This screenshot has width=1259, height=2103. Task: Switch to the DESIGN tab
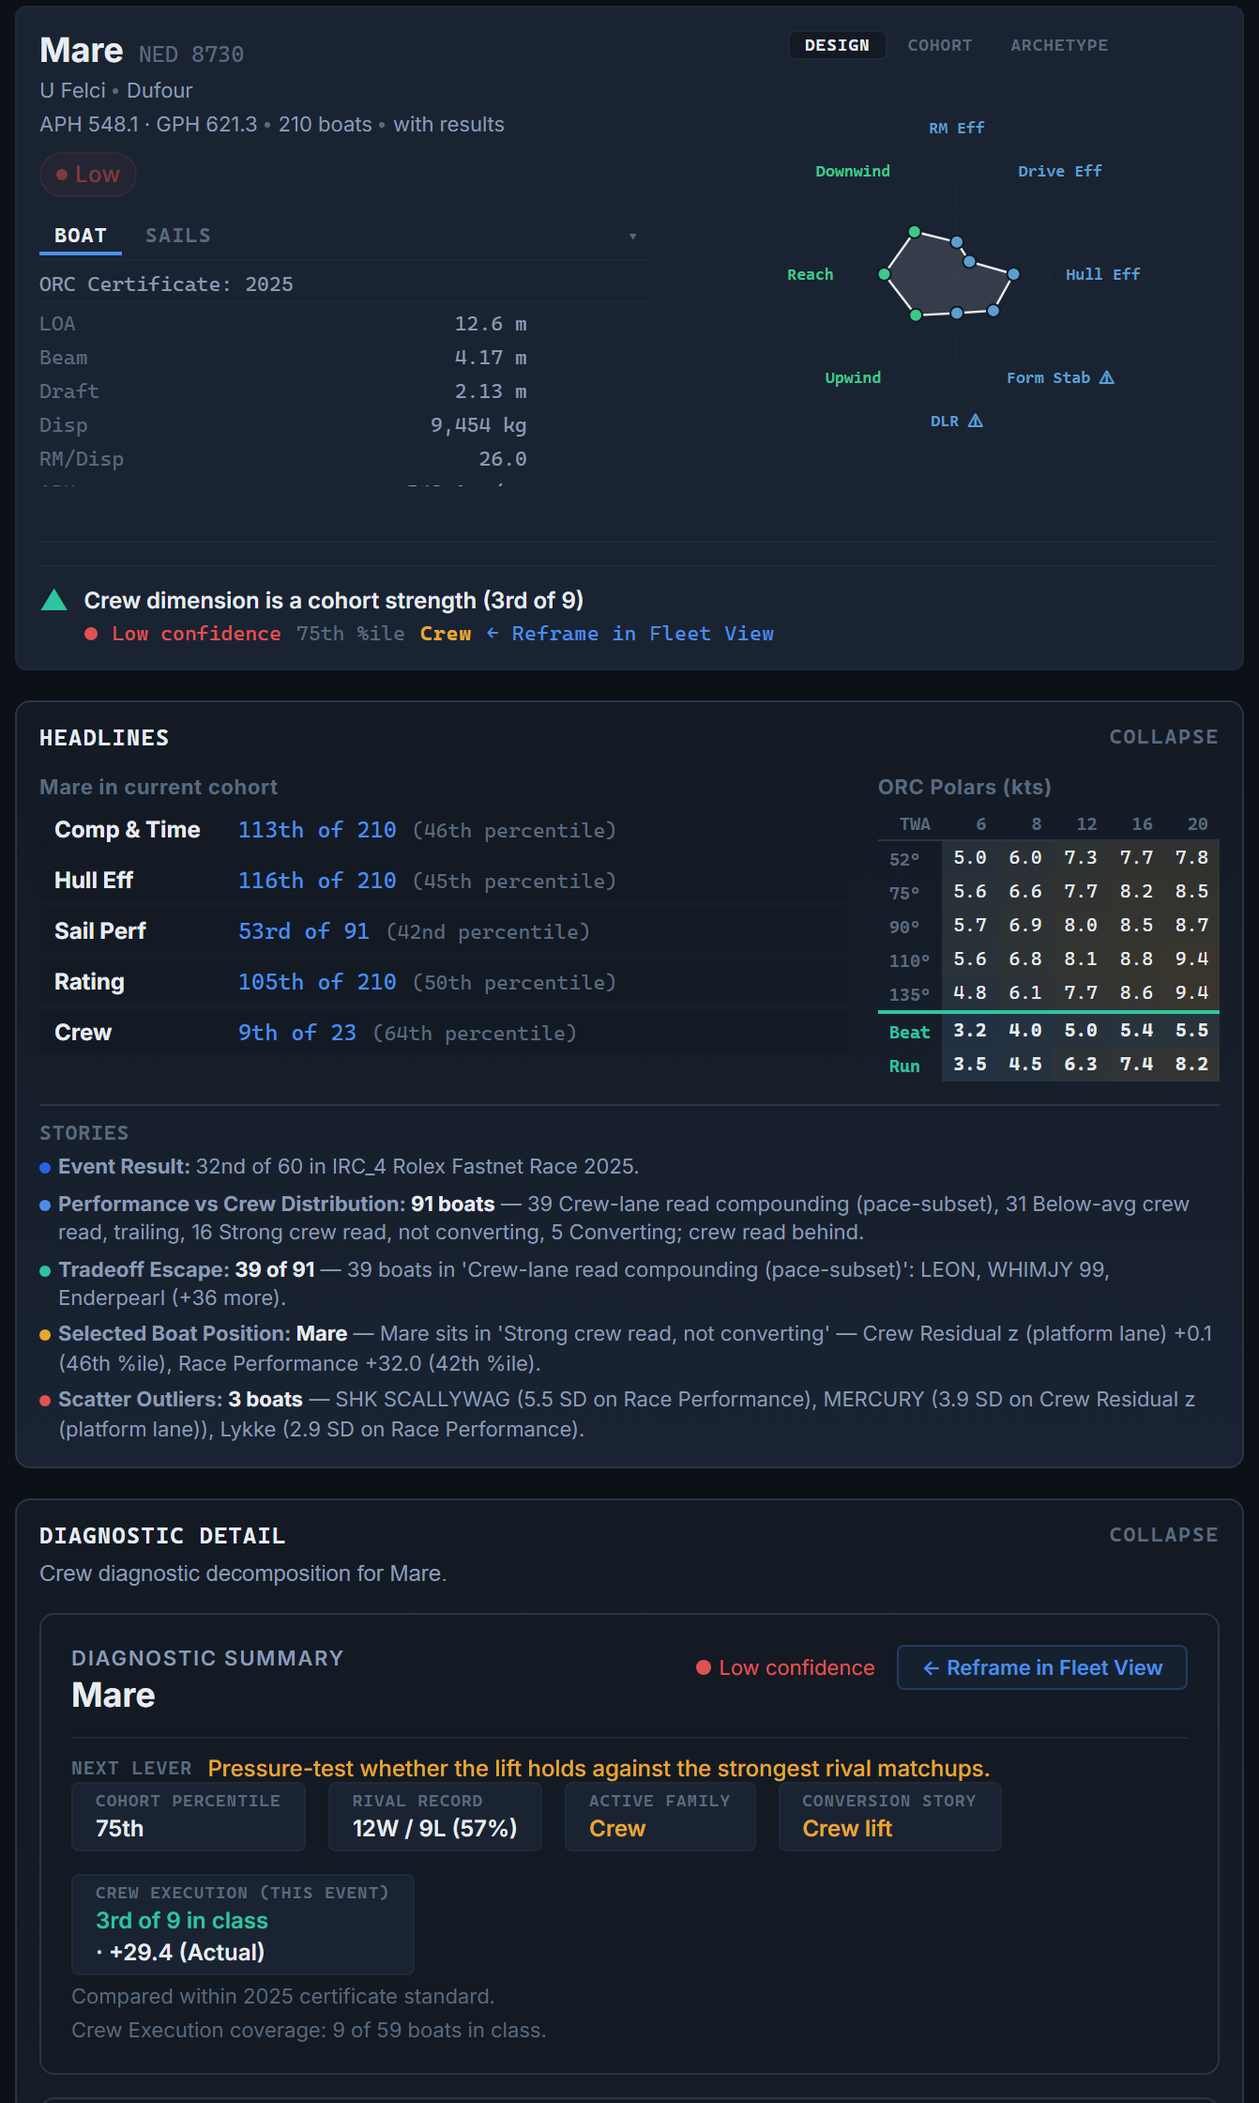pos(837,45)
